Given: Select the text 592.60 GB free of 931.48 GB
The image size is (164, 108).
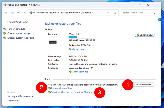Looking at the screenshot, I should point(82,40).
